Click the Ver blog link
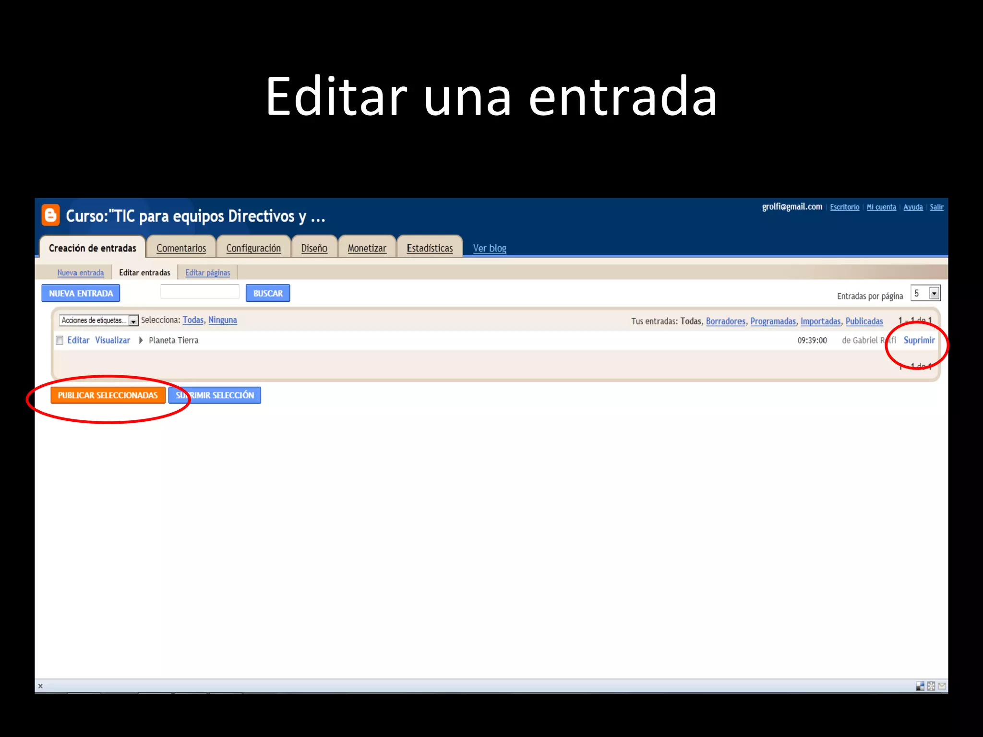Viewport: 983px width, 737px height. pos(490,248)
